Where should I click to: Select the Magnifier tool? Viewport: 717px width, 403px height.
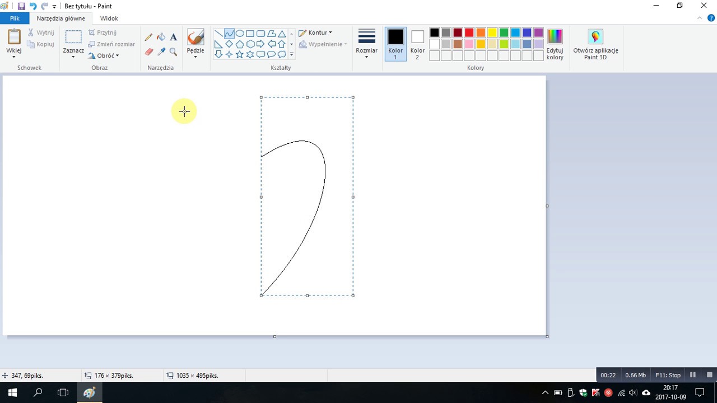pyautogui.click(x=174, y=51)
